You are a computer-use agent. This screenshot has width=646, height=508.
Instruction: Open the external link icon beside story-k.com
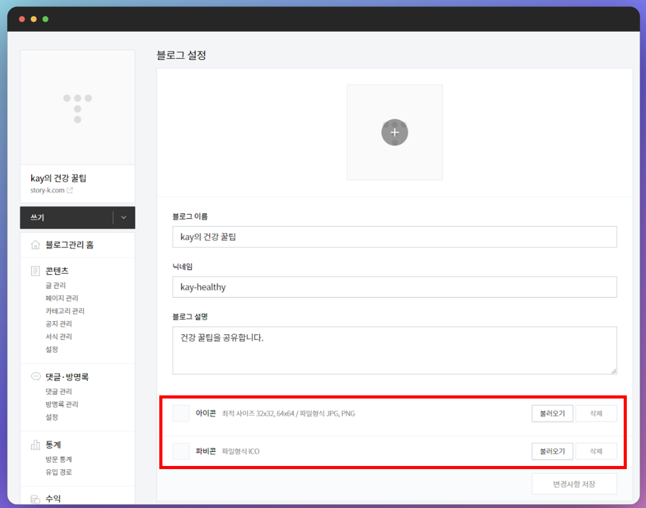point(70,190)
